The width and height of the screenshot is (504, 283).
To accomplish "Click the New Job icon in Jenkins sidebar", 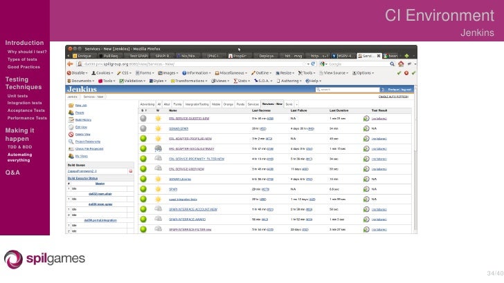I will (71, 106).
